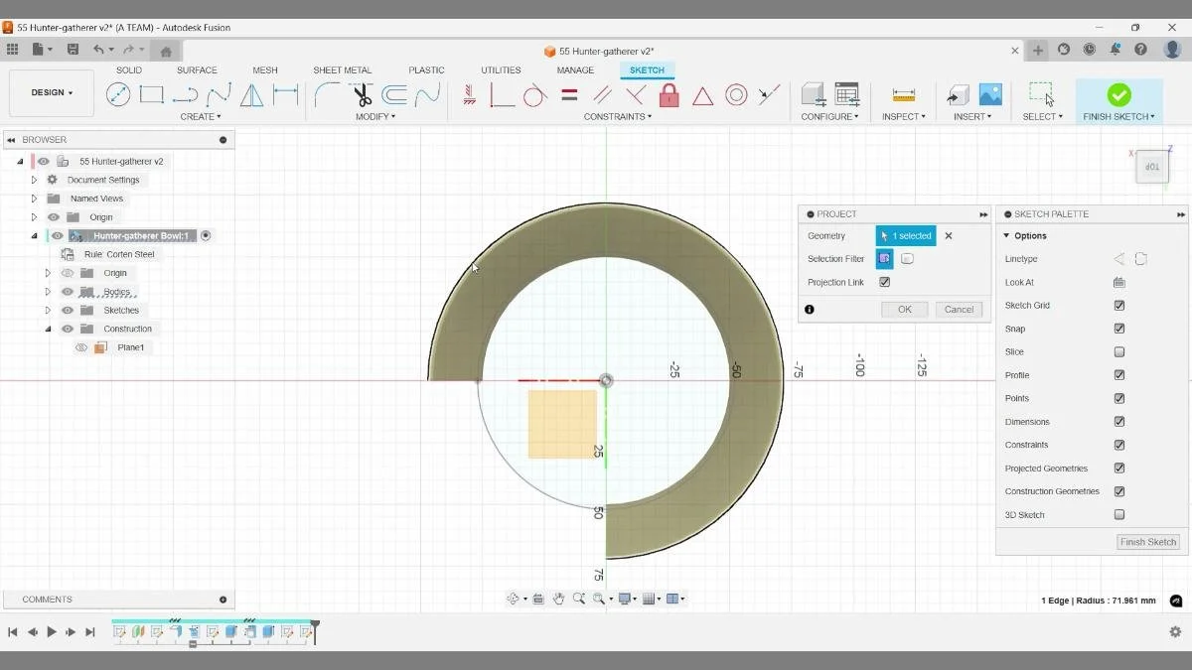This screenshot has height=670, width=1192.
Task: Select the Fit Point Spline tool
Action: point(217,94)
